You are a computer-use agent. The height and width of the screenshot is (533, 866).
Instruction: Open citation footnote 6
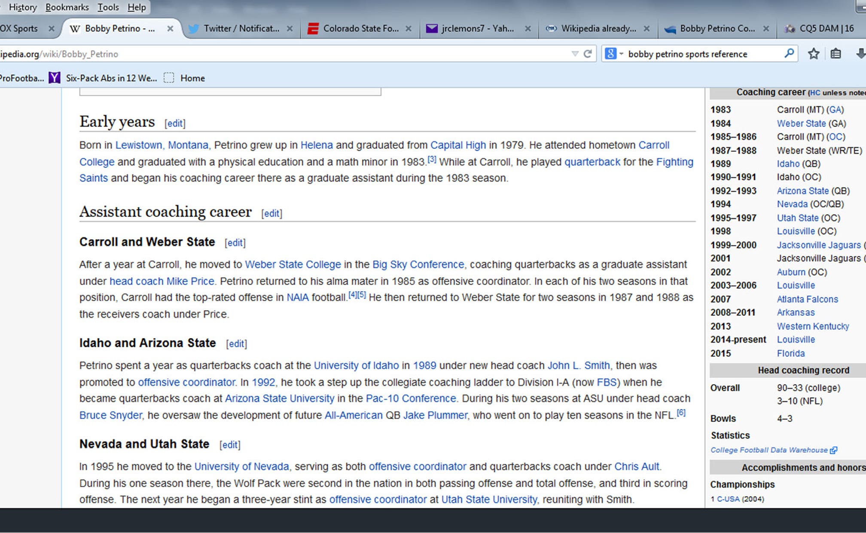coord(681,413)
